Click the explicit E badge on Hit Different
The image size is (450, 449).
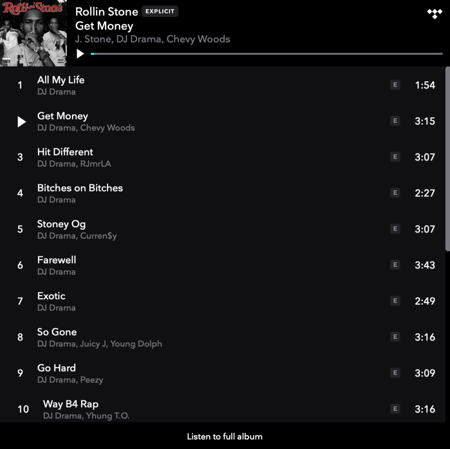(395, 157)
